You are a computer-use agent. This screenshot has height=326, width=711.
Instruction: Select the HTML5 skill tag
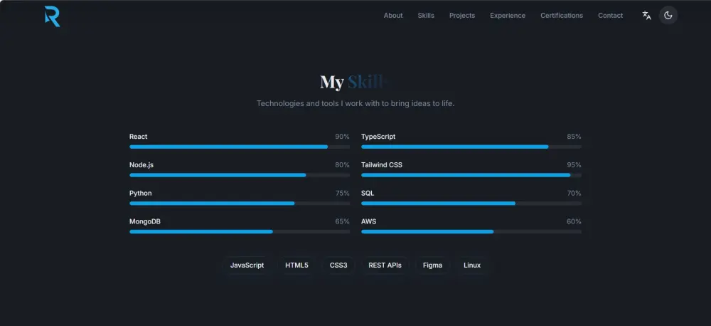(296, 265)
